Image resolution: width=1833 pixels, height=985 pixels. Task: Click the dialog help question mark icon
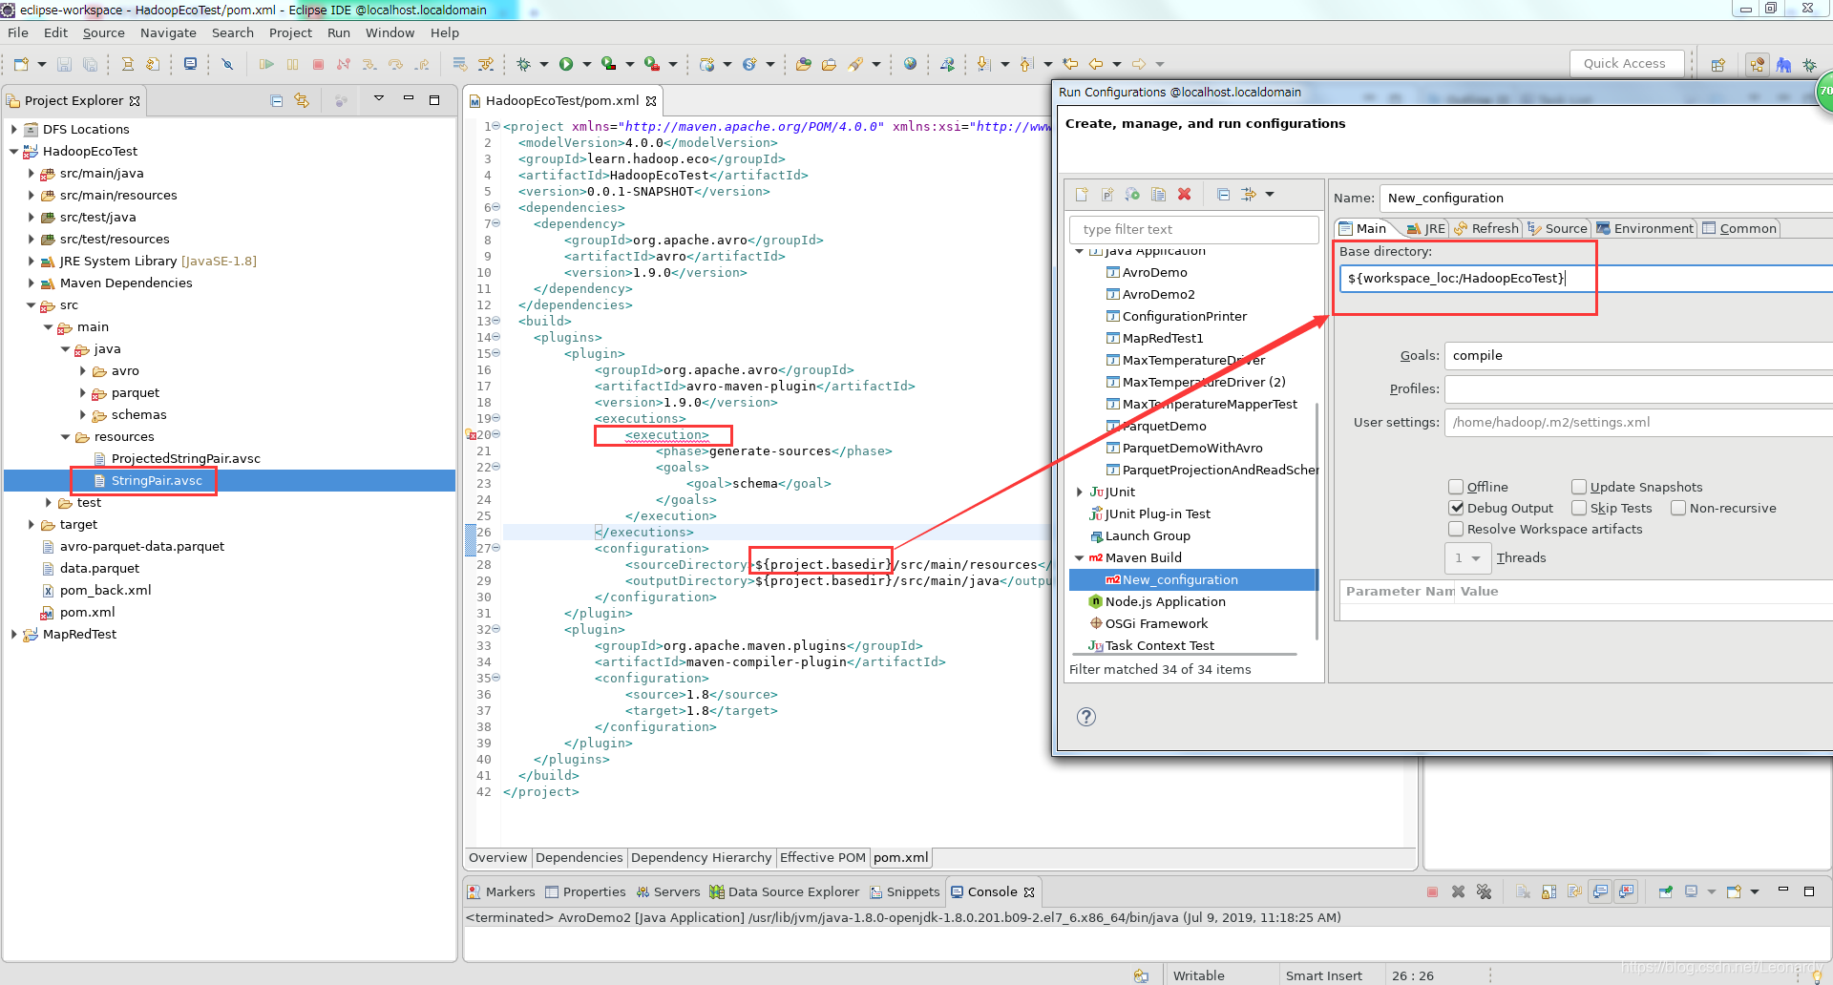coord(1086,717)
